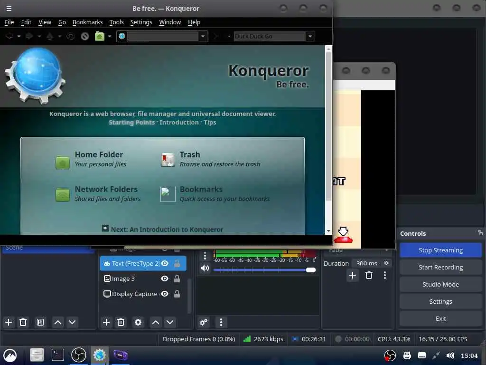Open the Network Folders link
This screenshot has width=486, height=365.
(106, 189)
